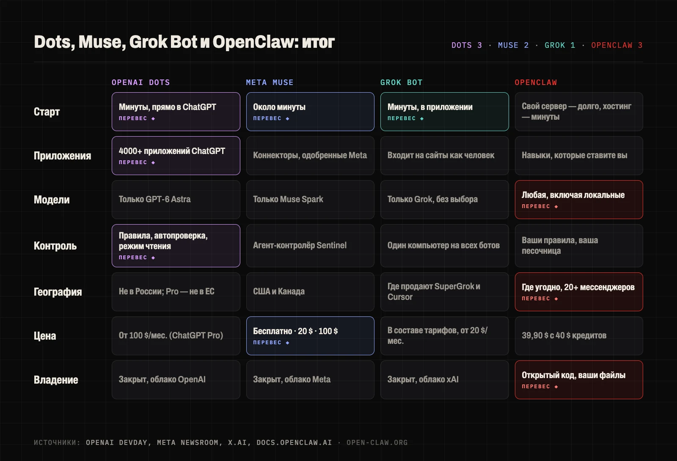Select 'Любая, включая локальные' cell
This screenshot has width=677, height=461.
pos(579,200)
